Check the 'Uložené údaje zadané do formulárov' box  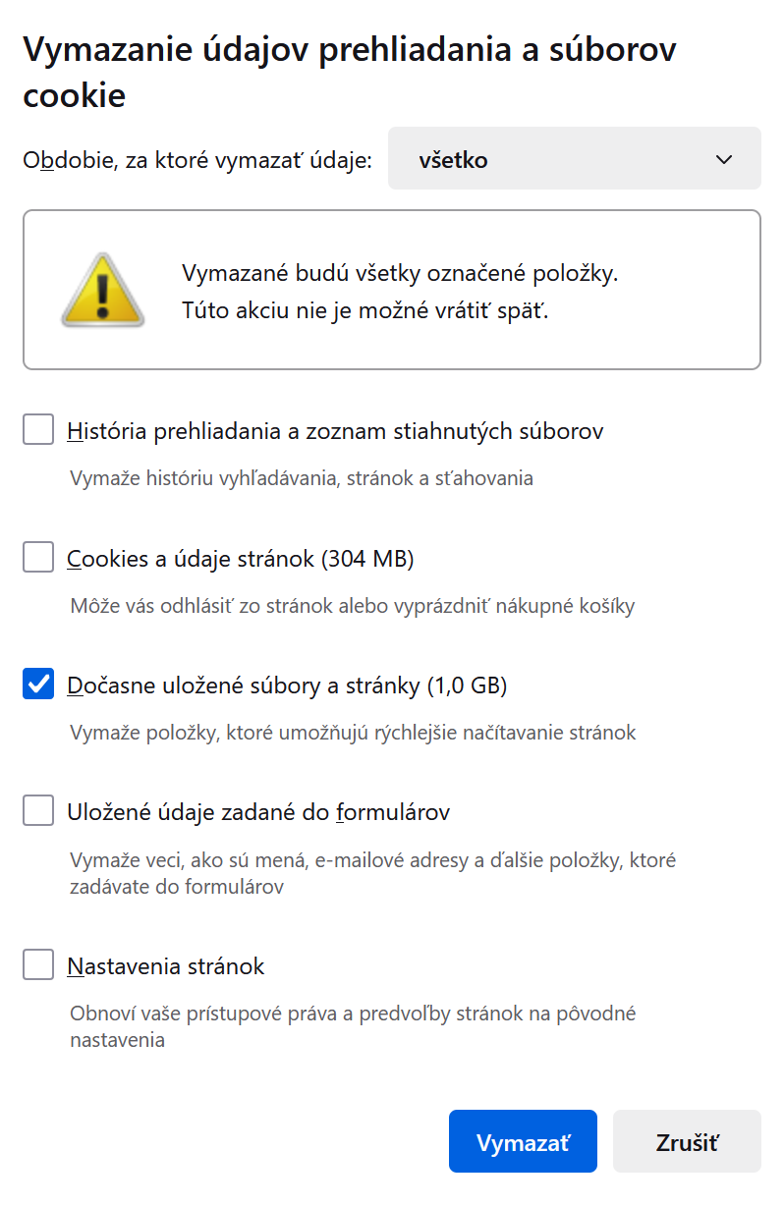pyautogui.click(x=38, y=810)
